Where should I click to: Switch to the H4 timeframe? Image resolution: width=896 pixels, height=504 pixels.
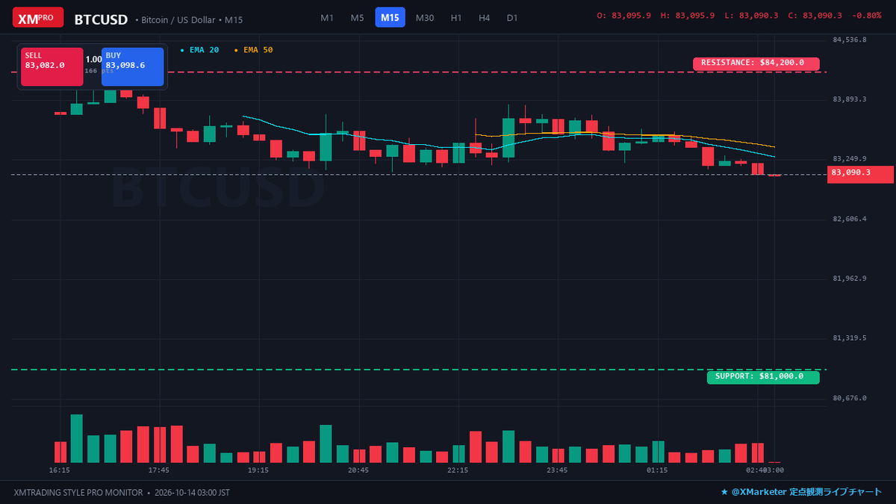pyautogui.click(x=485, y=17)
